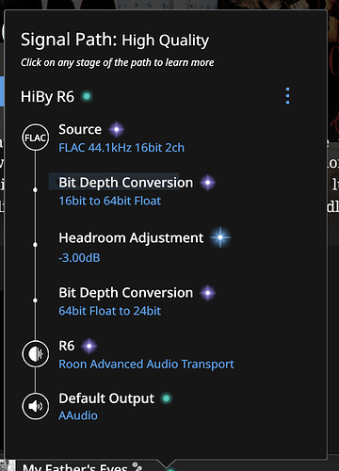Viewport: 339px width, 471px height.
Task: Click the AAudio output link
Action: [78, 415]
